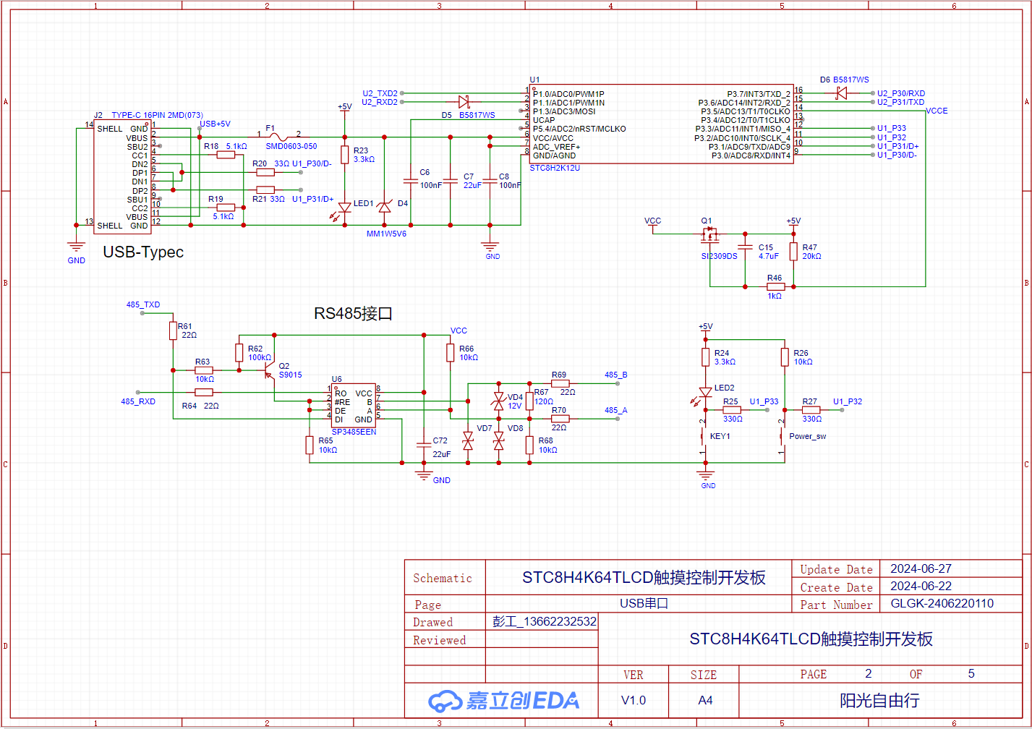Image resolution: width=1032 pixels, height=729 pixels.
Task: Click the R46 1kΩ resistor symbol
Action: (x=775, y=286)
